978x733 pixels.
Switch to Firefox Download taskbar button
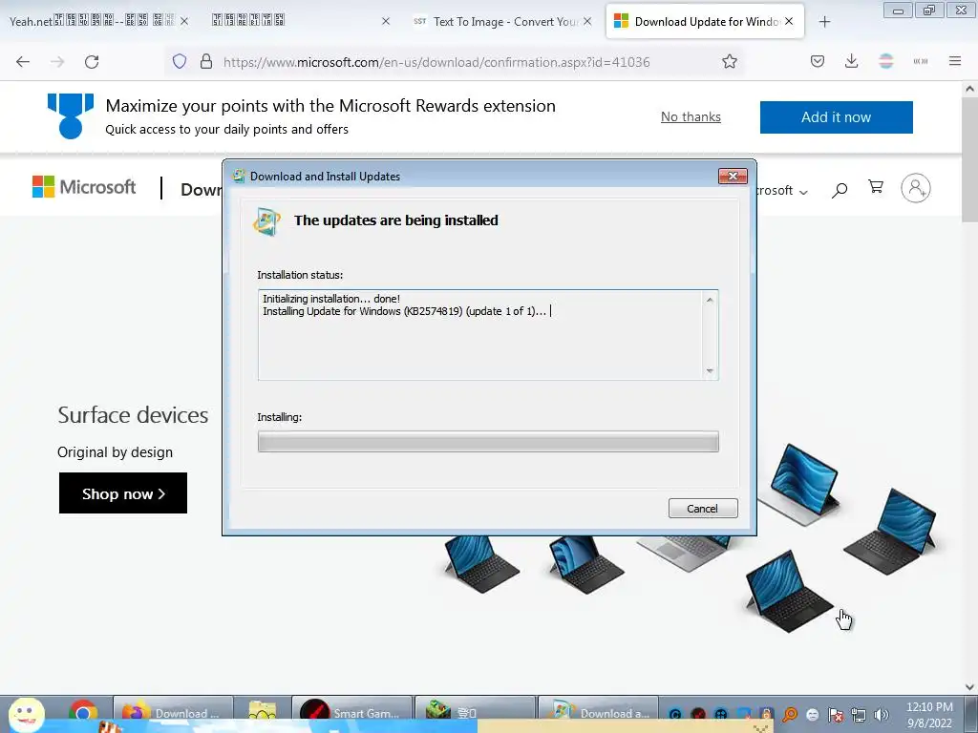pos(174,714)
